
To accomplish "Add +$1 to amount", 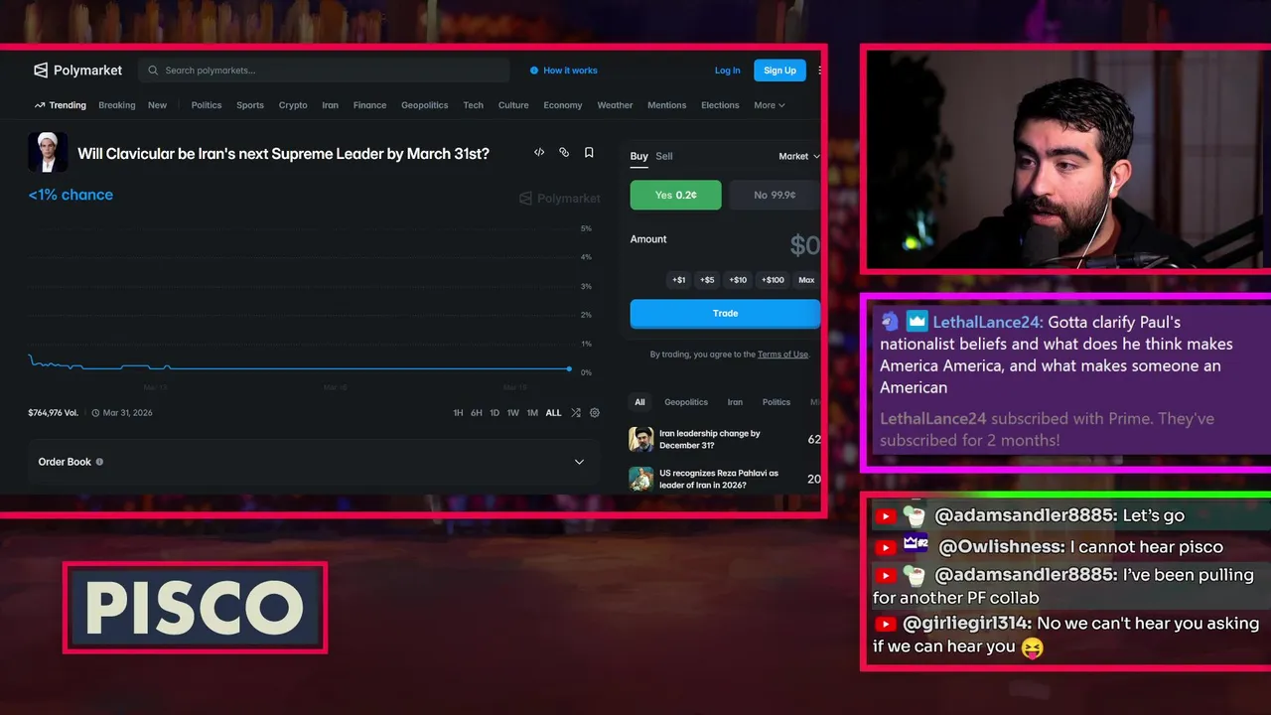I will pyautogui.click(x=679, y=280).
